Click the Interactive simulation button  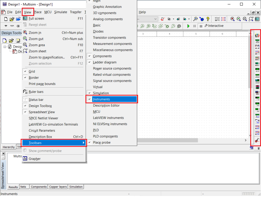pyautogui.click(x=214, y=26)
